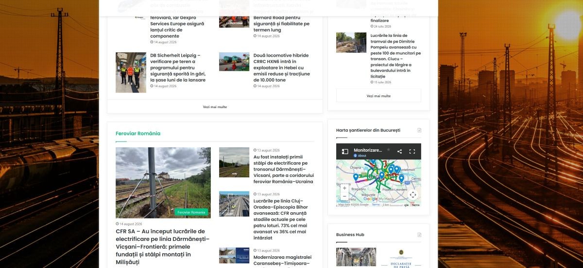This screenshot has height=268, width=583.
Task: Open Dimitrie Pompeiu tramway works thumbnail
Action: pyautogui.click(x=351, y=43)
